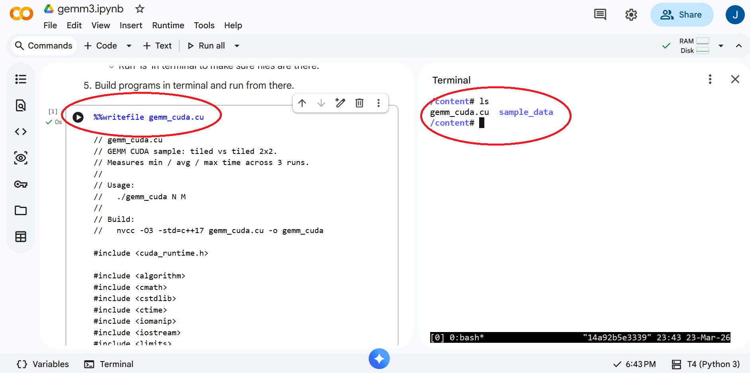Toggle header visibility with collapse chevron

tap(739, 46)
